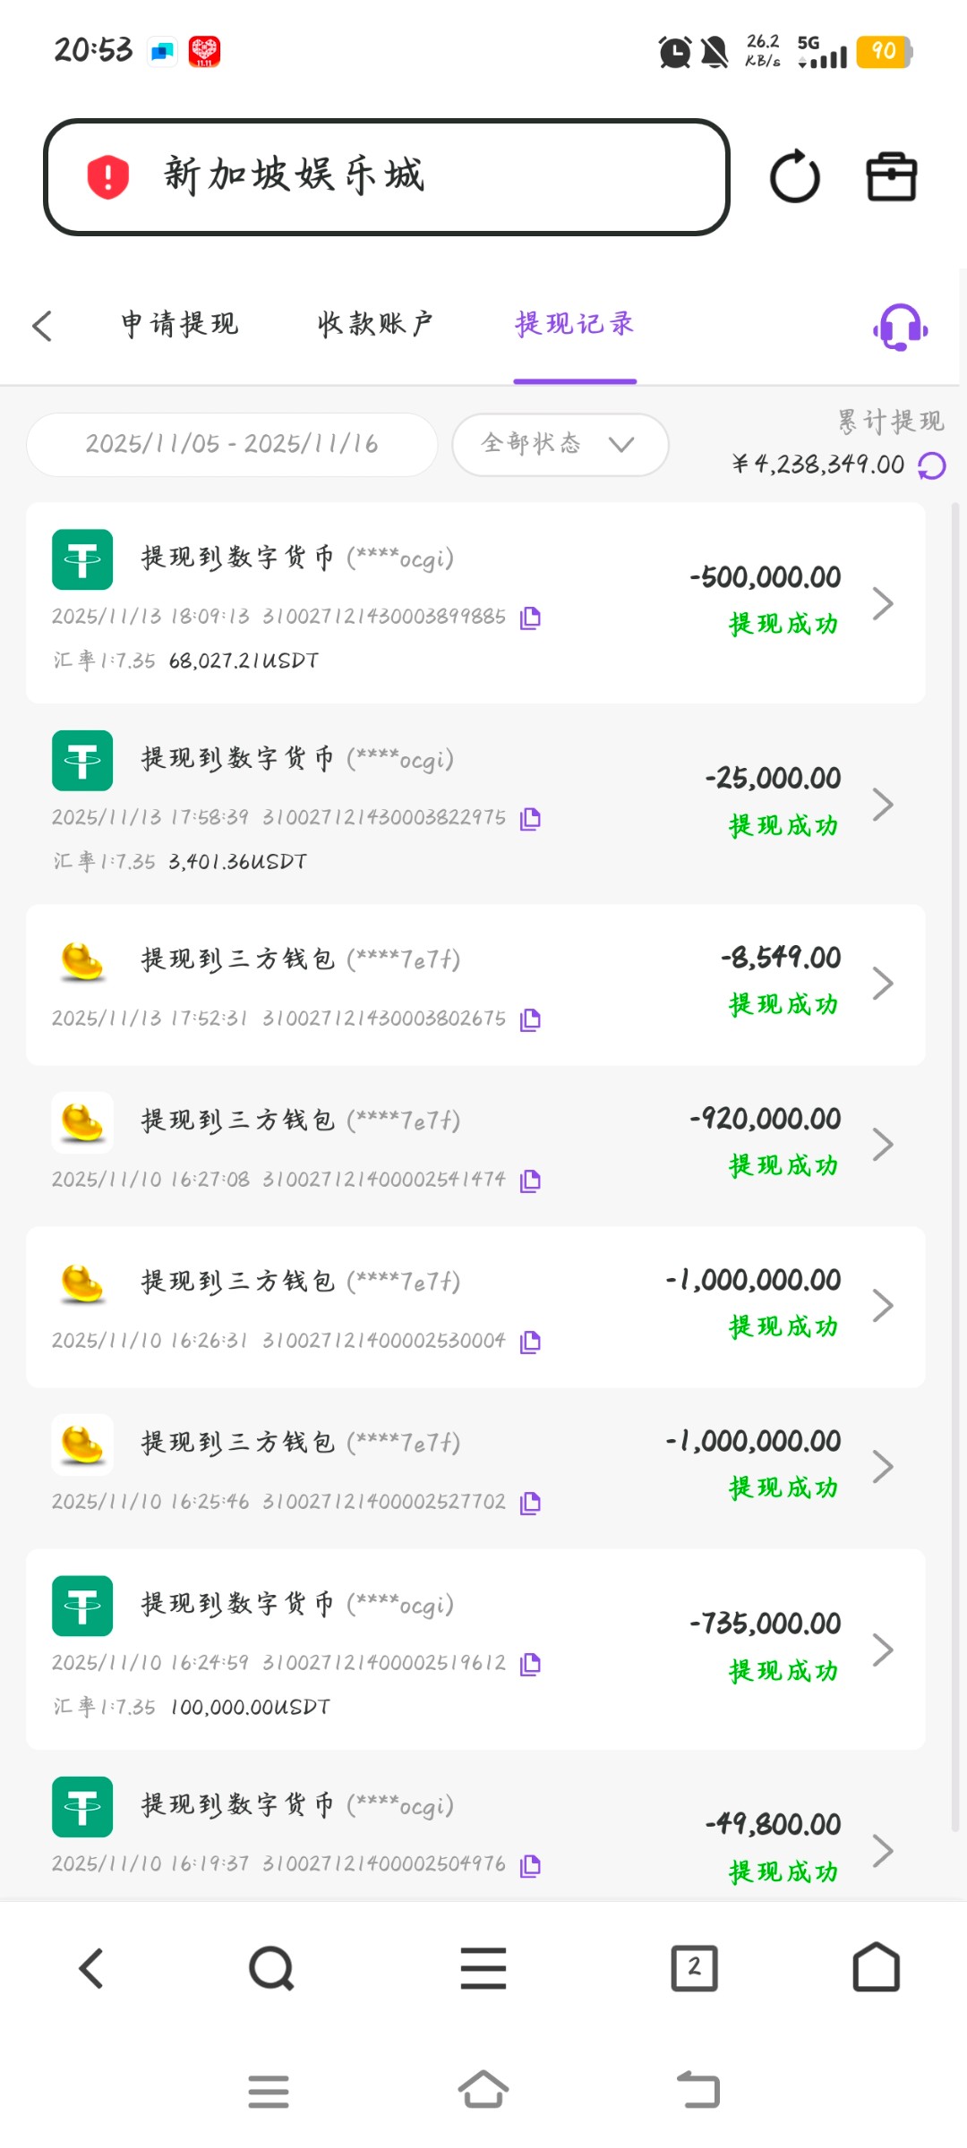Open the browser toolbox briefcase icon
Viewport: 967px width, 2148px height.
891,177
